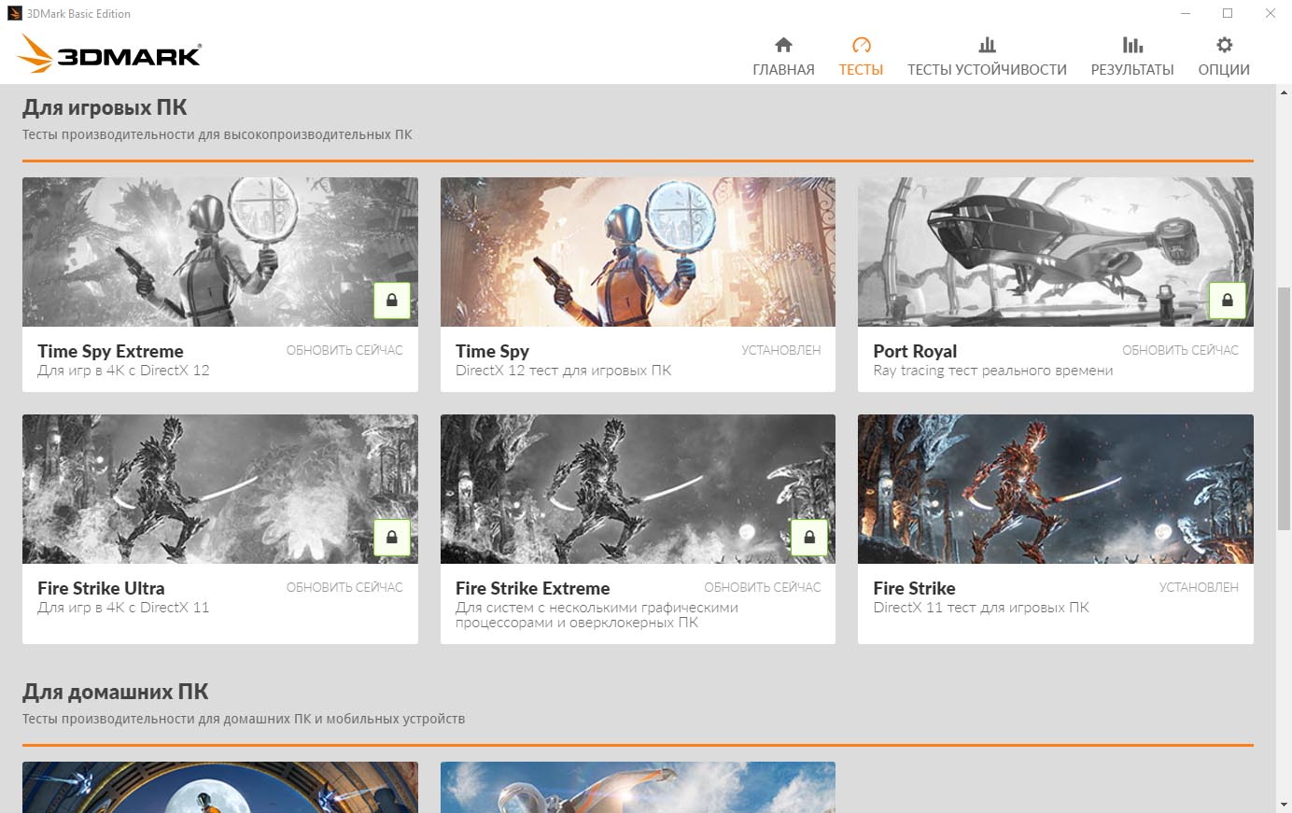Open the Time Spy Extreme thumbnail
Viewport: 1292px width, 813px height.
(220, 252)
